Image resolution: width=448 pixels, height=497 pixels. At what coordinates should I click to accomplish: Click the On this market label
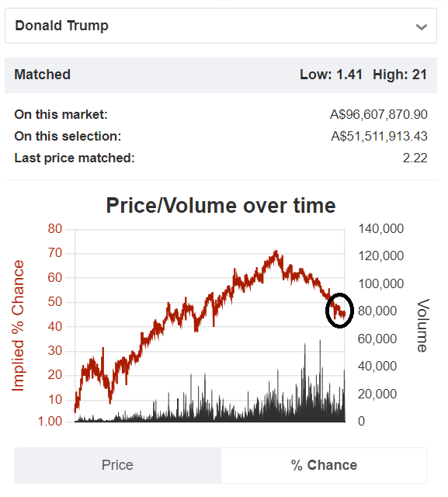pyautogui.click(x=61, y=114)
